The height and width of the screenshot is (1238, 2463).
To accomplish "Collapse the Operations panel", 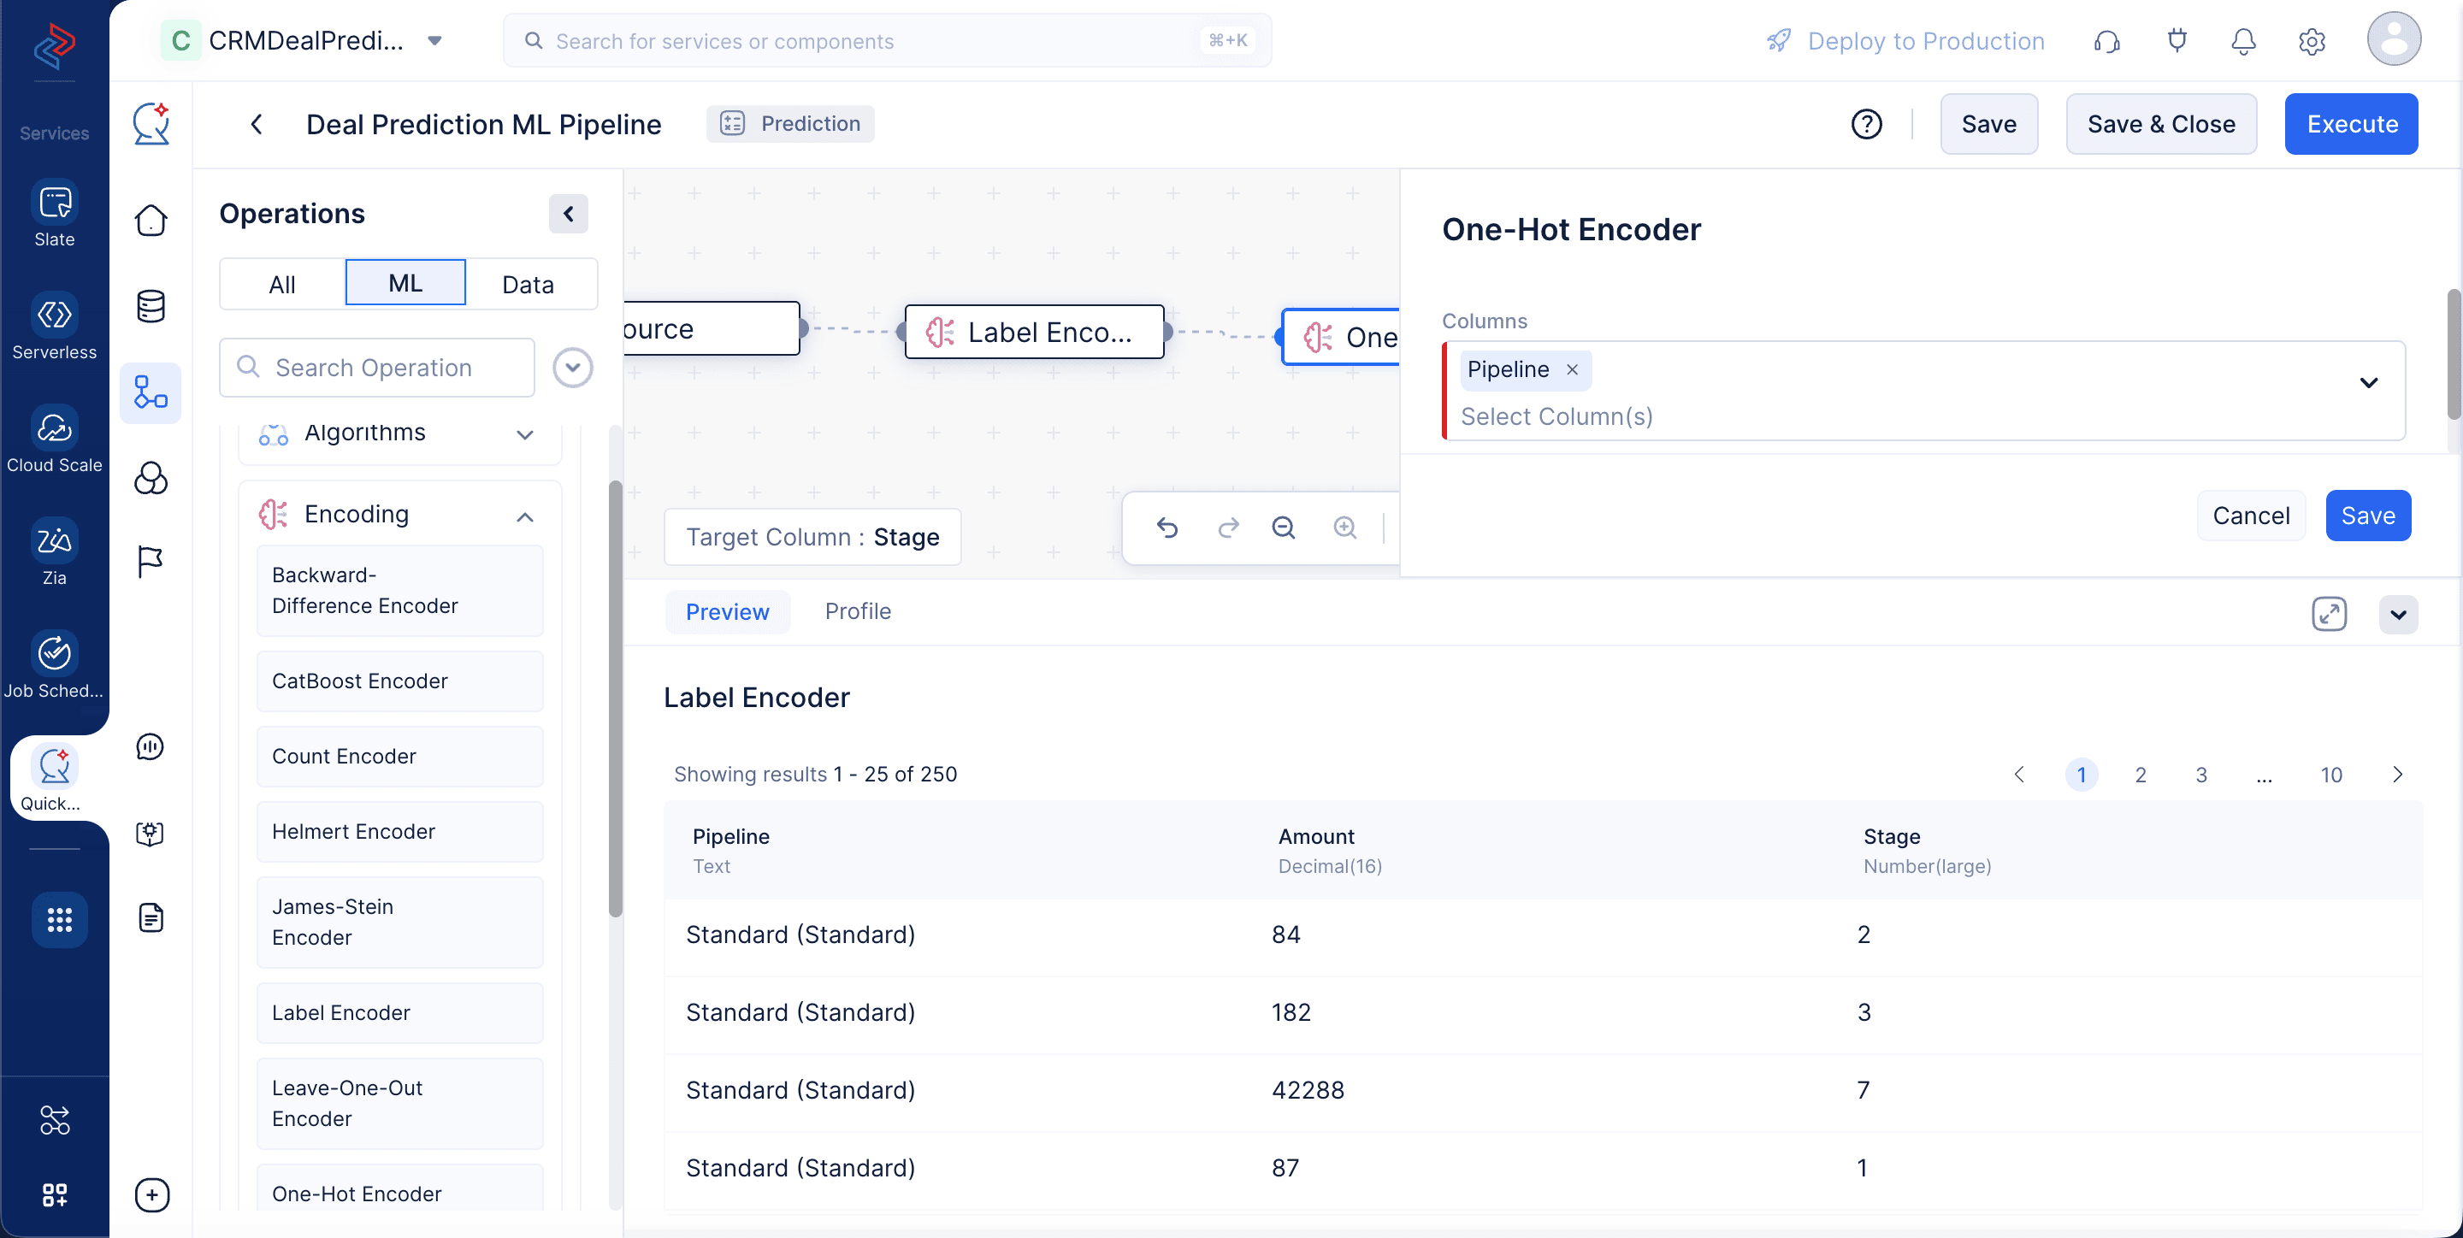I will click(568, 213).
